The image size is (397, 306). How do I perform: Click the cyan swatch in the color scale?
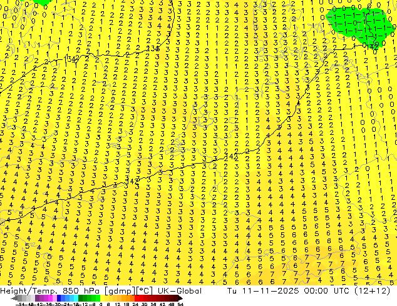[x=76, y=299]
